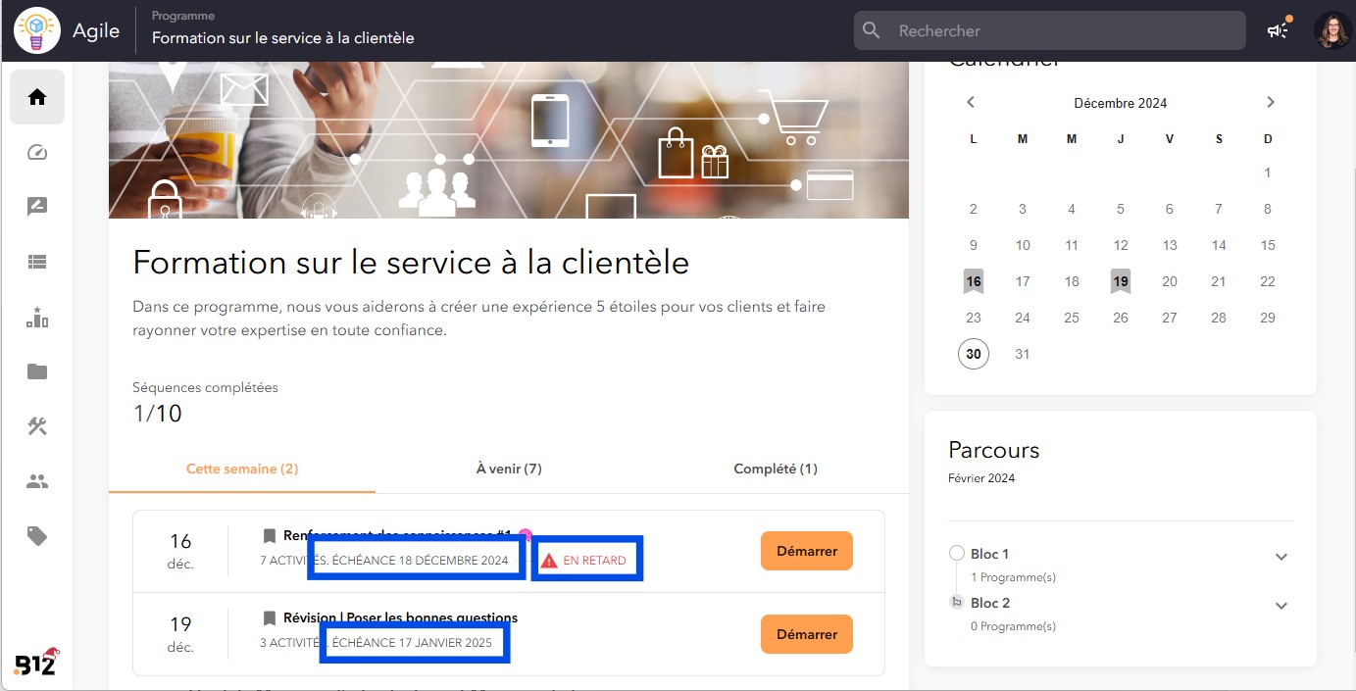
Task: Open the tools wrench icon in sidebar
Action: click(x=37, y=426)
